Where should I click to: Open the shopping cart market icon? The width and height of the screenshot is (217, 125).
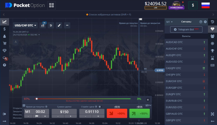[x=5, y=43]
